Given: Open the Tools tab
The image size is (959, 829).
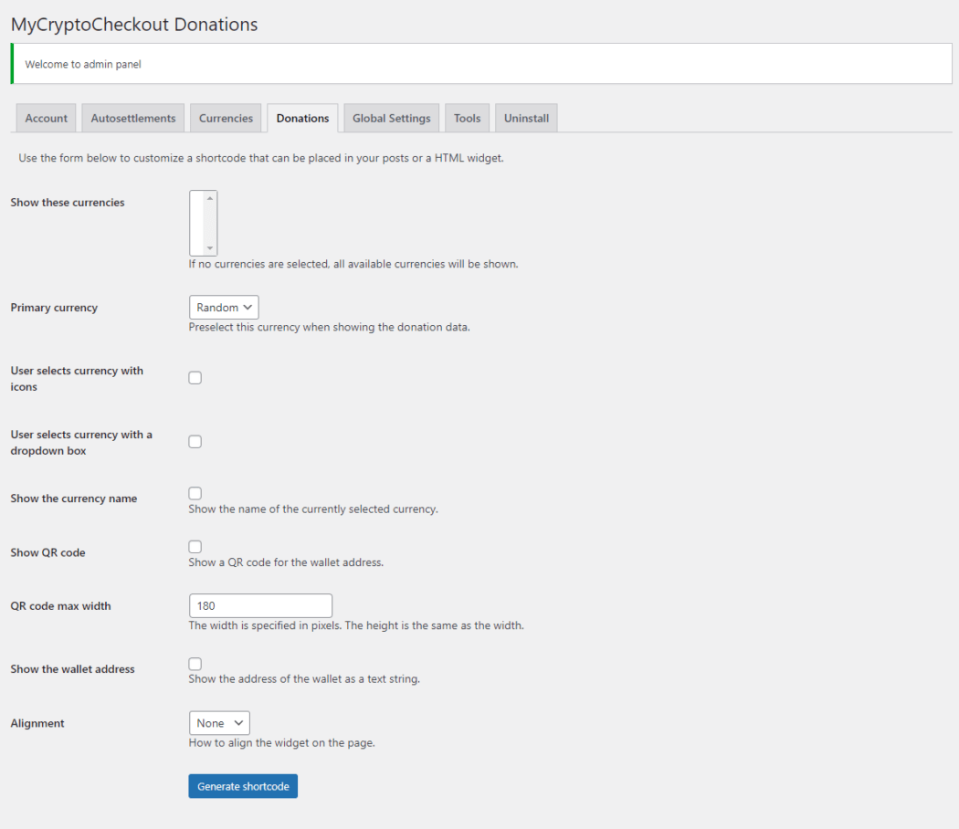Looking at the screenshot, I should 467,119.
